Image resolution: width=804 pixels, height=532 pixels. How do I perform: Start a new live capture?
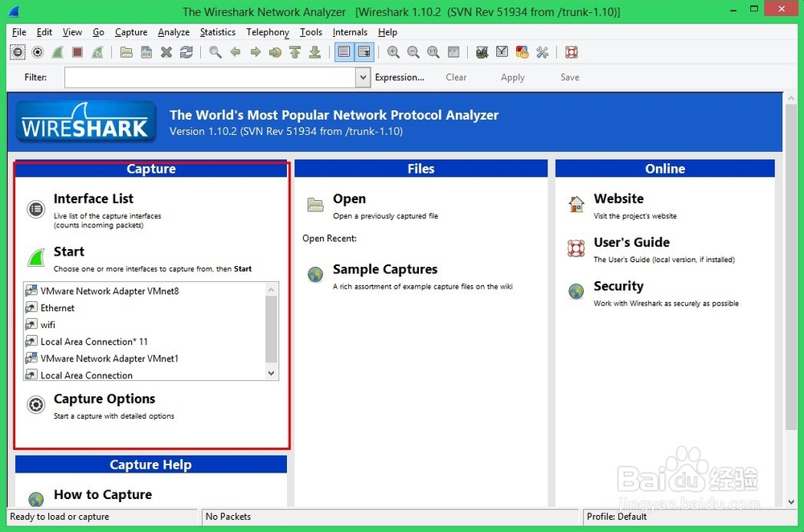point(57,51)
